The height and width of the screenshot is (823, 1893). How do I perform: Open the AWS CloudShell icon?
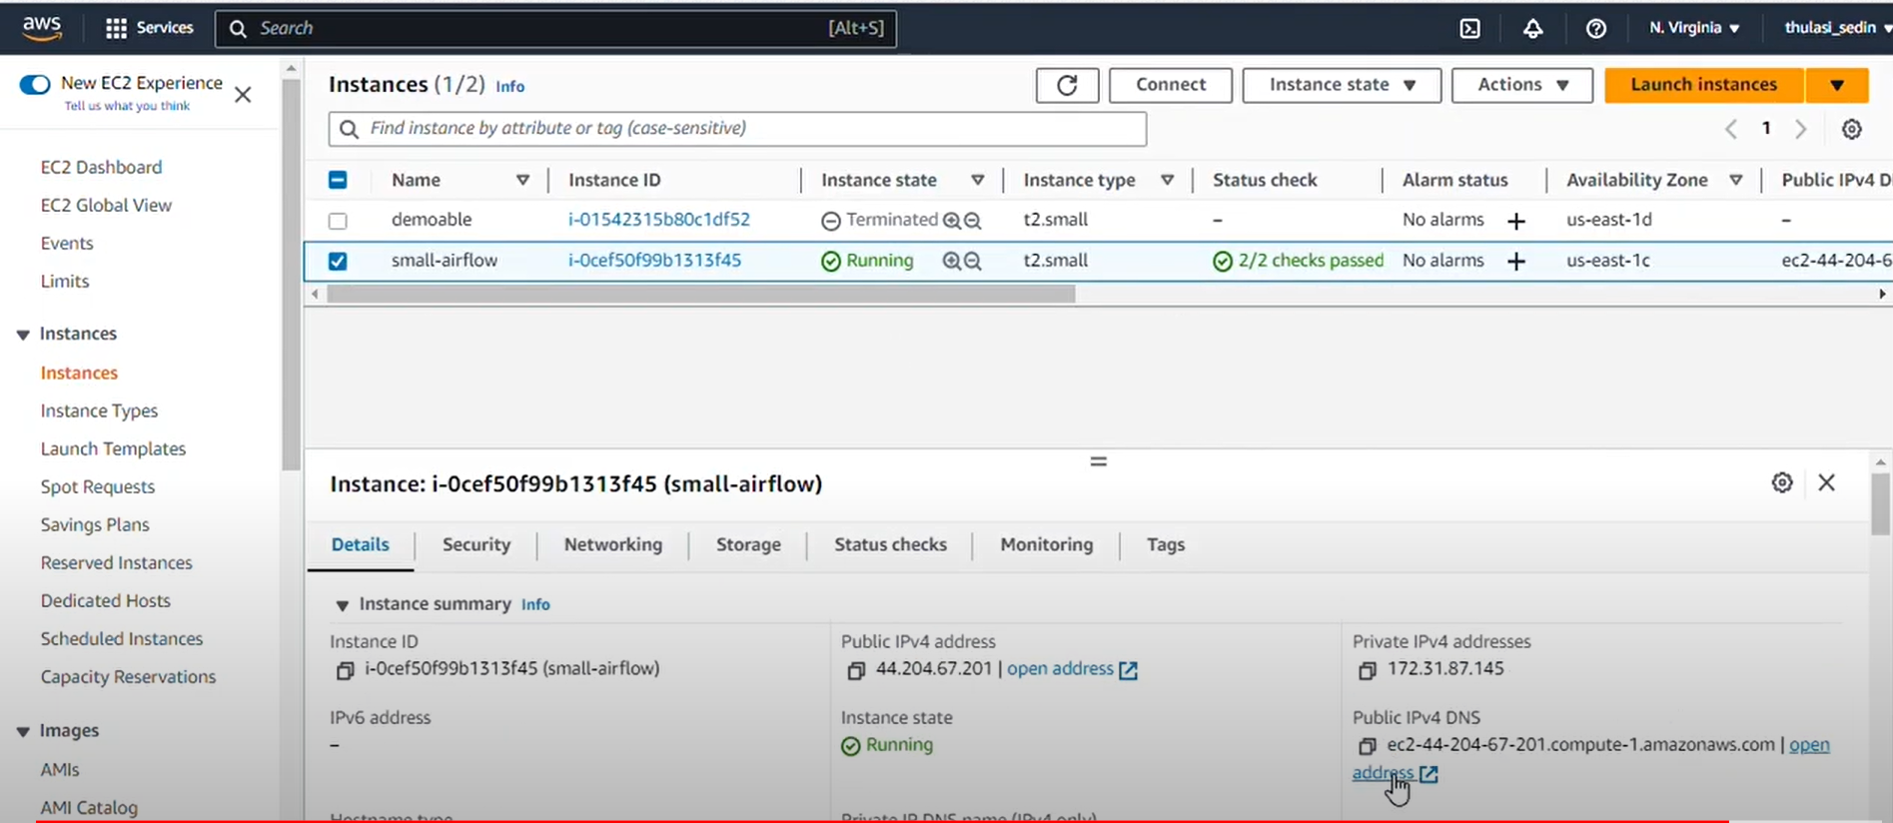pyautogui.click(x=1469, y=28)
